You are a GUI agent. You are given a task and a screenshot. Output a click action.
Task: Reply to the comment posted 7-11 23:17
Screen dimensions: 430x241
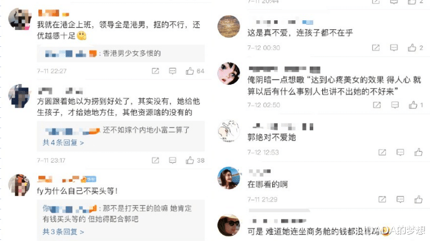[173, 160]
